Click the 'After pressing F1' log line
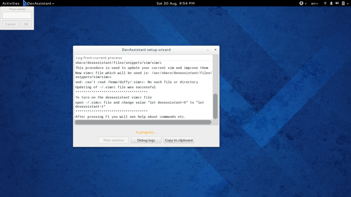Screen dimensions: 351x197 click(131, 117)
